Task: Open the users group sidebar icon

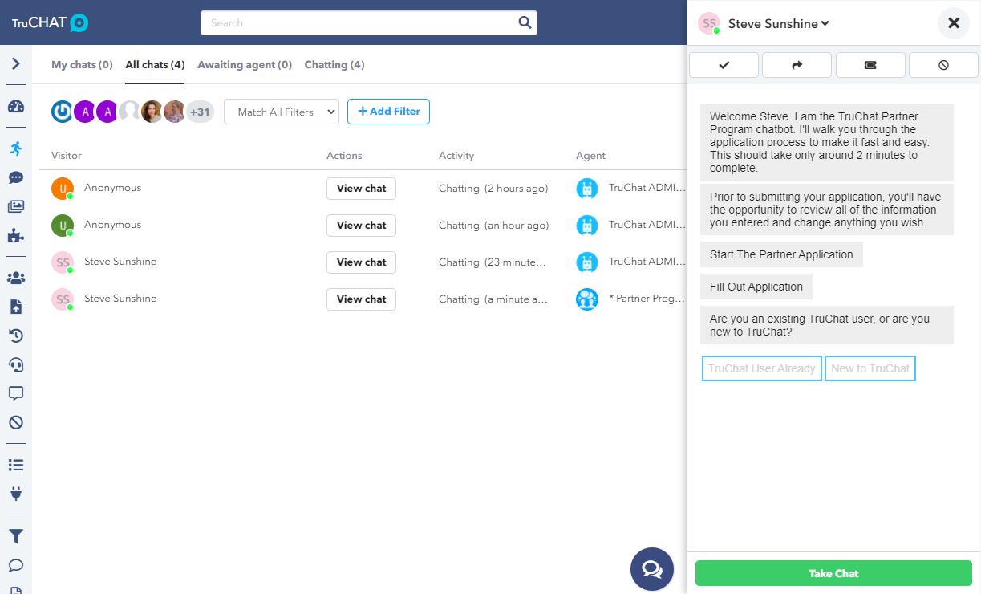Action: 15,278
